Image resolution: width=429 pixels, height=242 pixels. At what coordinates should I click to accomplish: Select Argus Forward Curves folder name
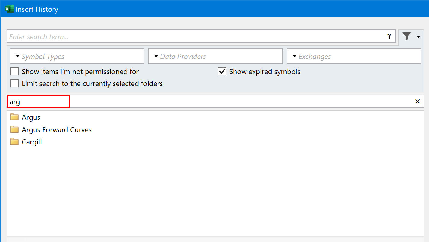(x=57, y=130)
